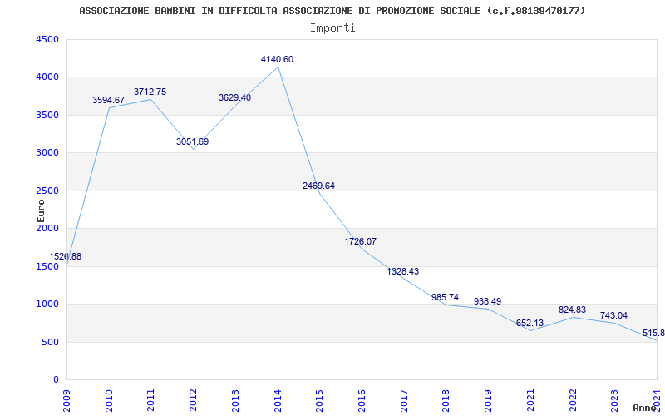Click the x-axis year label 2009
Screen dimensions: 665x416
[66, 401]
